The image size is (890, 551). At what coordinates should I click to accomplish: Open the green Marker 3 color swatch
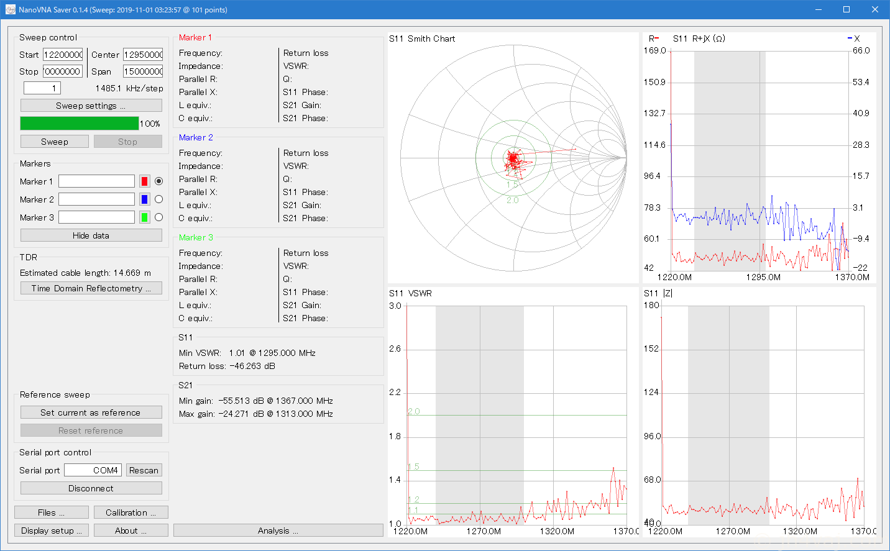pyautogui.click(x=144, y=217)
